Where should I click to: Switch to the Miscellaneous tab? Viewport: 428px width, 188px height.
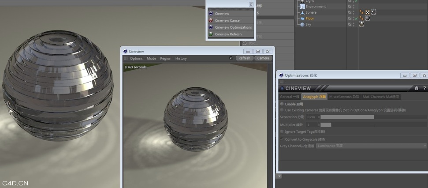(x=344, y=97)
